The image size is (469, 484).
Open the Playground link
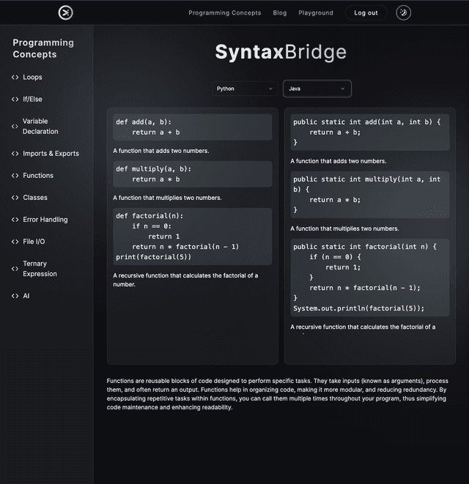tap(316, 12)
